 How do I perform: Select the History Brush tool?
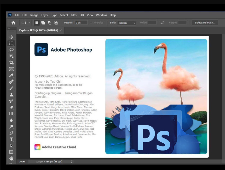(11, 101)
